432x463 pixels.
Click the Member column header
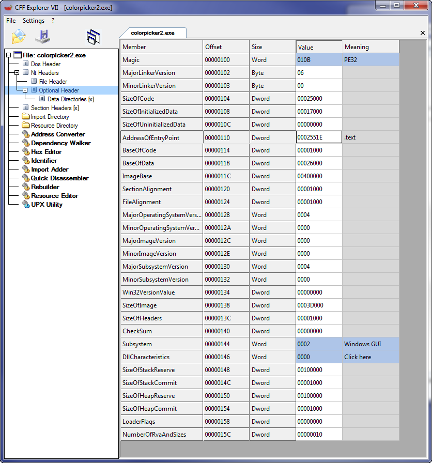[x=162, y=47]
